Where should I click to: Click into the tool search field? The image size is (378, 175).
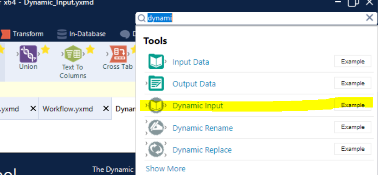(256, 18)
